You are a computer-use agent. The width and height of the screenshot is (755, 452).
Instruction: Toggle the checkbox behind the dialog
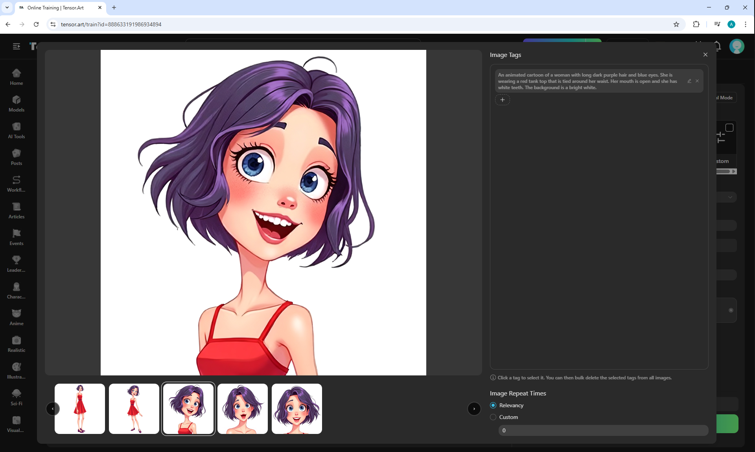(729, 128)
